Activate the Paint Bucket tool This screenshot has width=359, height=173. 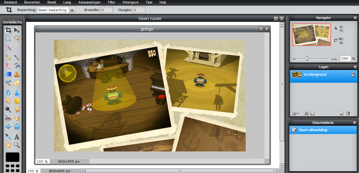point(17,66)
